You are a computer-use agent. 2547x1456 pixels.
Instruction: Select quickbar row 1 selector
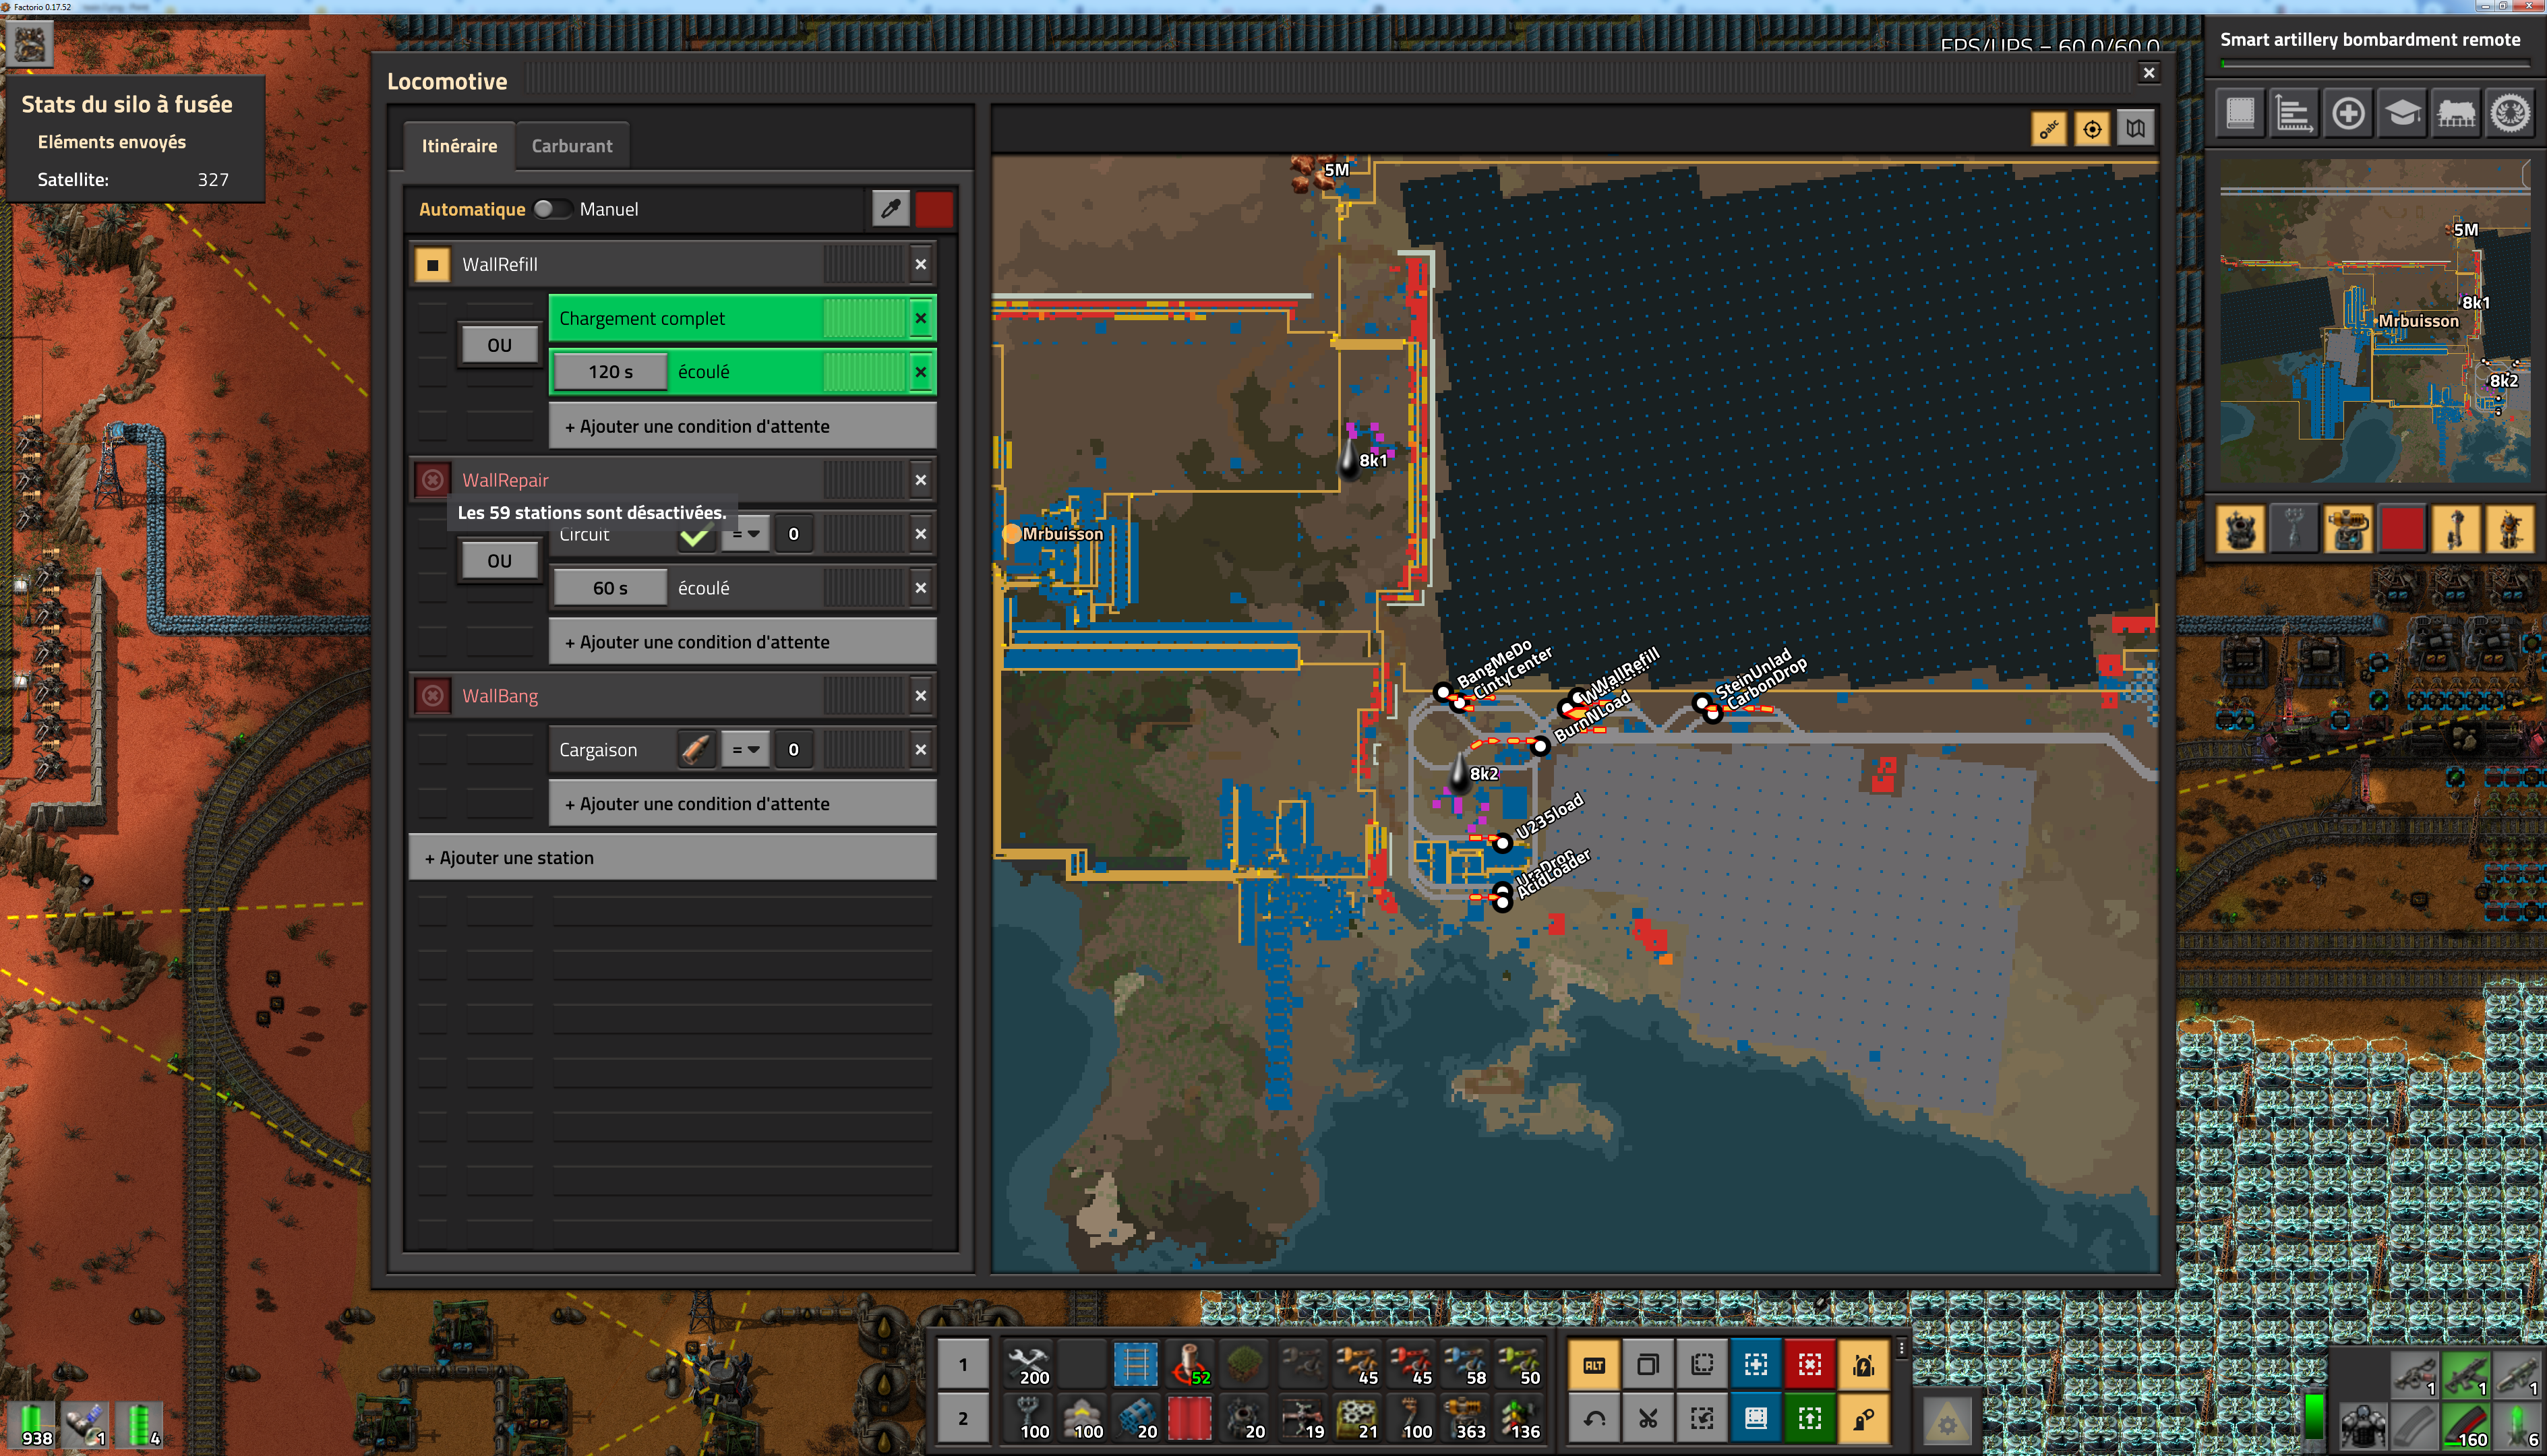pyautogui.click(x=963, y=1365)
